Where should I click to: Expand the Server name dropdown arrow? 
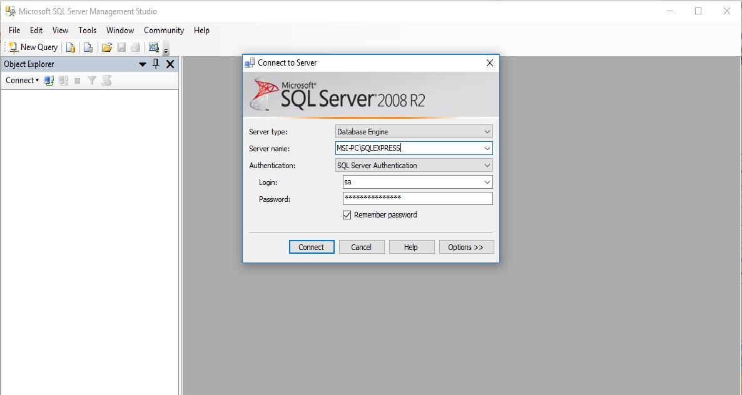click(487, 148)
